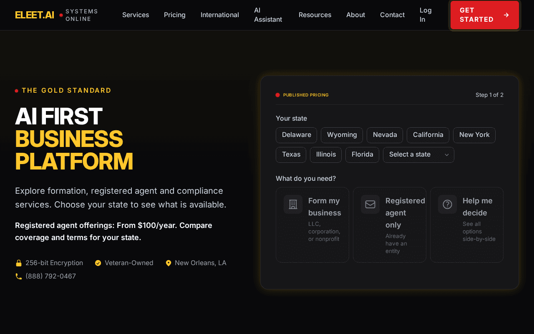
Task: Select the Delaware state chip
Action: point(297,135)
